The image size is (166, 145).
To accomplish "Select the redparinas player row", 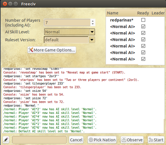I will (135, 20).
